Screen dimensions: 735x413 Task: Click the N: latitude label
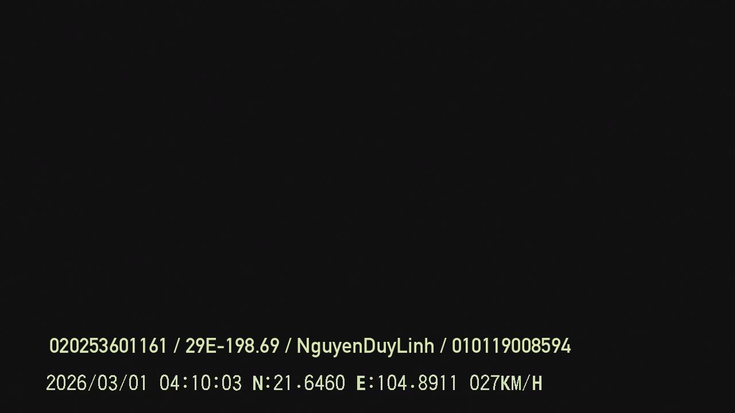pos(261,383)
